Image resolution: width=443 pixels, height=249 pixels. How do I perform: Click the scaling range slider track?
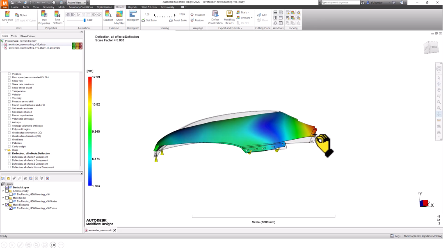(164, 16)
